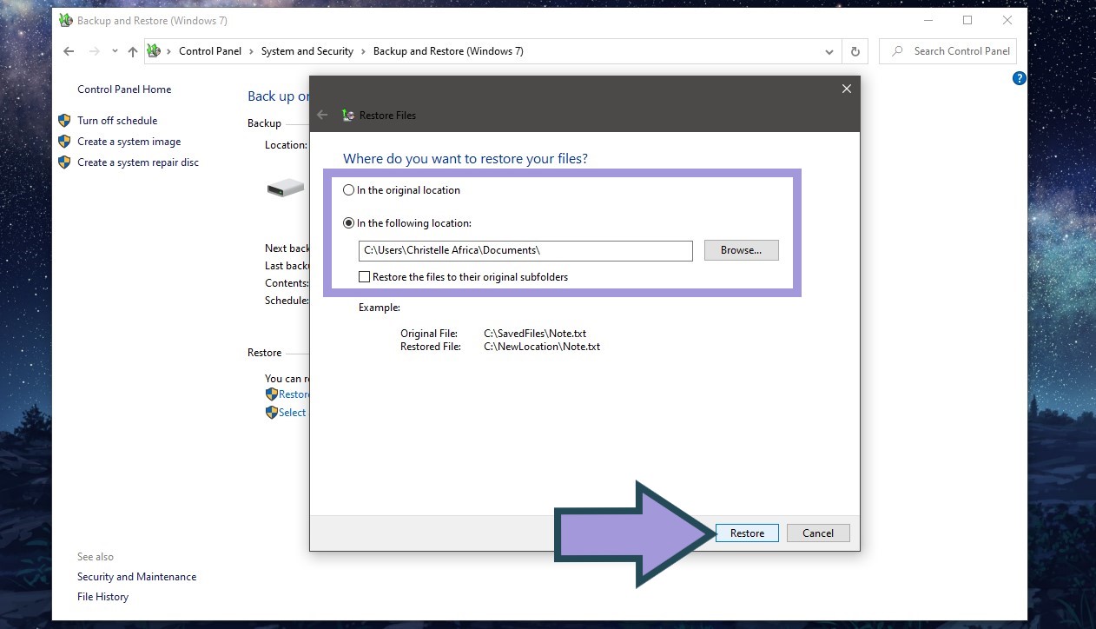
Task: Click shield icon next to 'Create a system repair disc'
Action: (x=64, y=162)
